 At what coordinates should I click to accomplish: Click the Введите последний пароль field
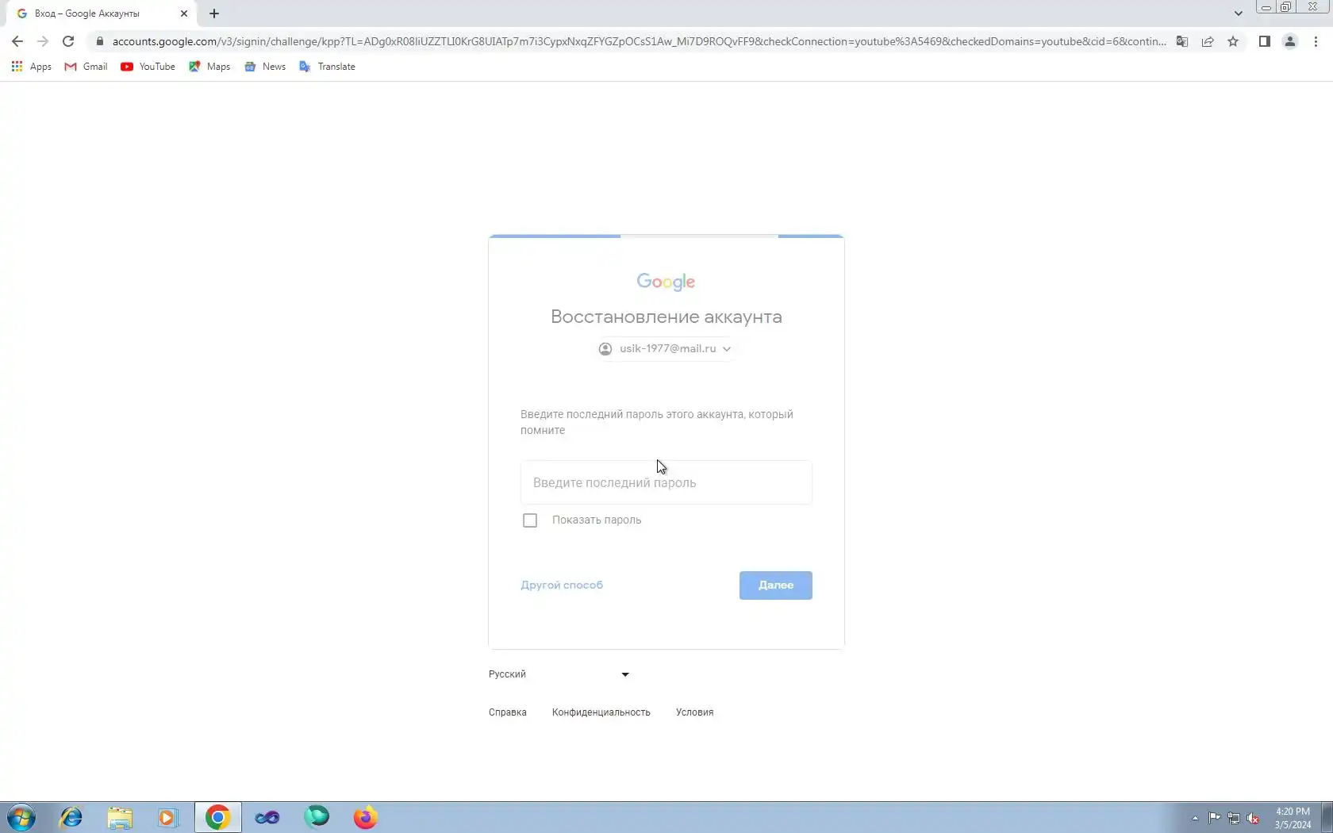(x=666, y=482)
